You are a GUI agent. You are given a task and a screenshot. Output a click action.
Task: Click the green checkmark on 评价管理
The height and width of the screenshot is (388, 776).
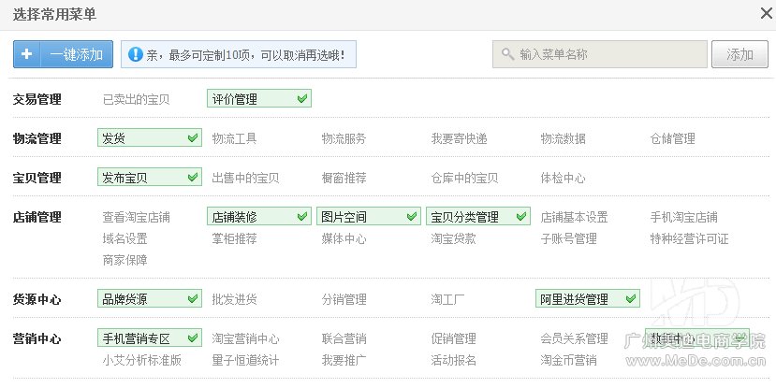point(301,98)
